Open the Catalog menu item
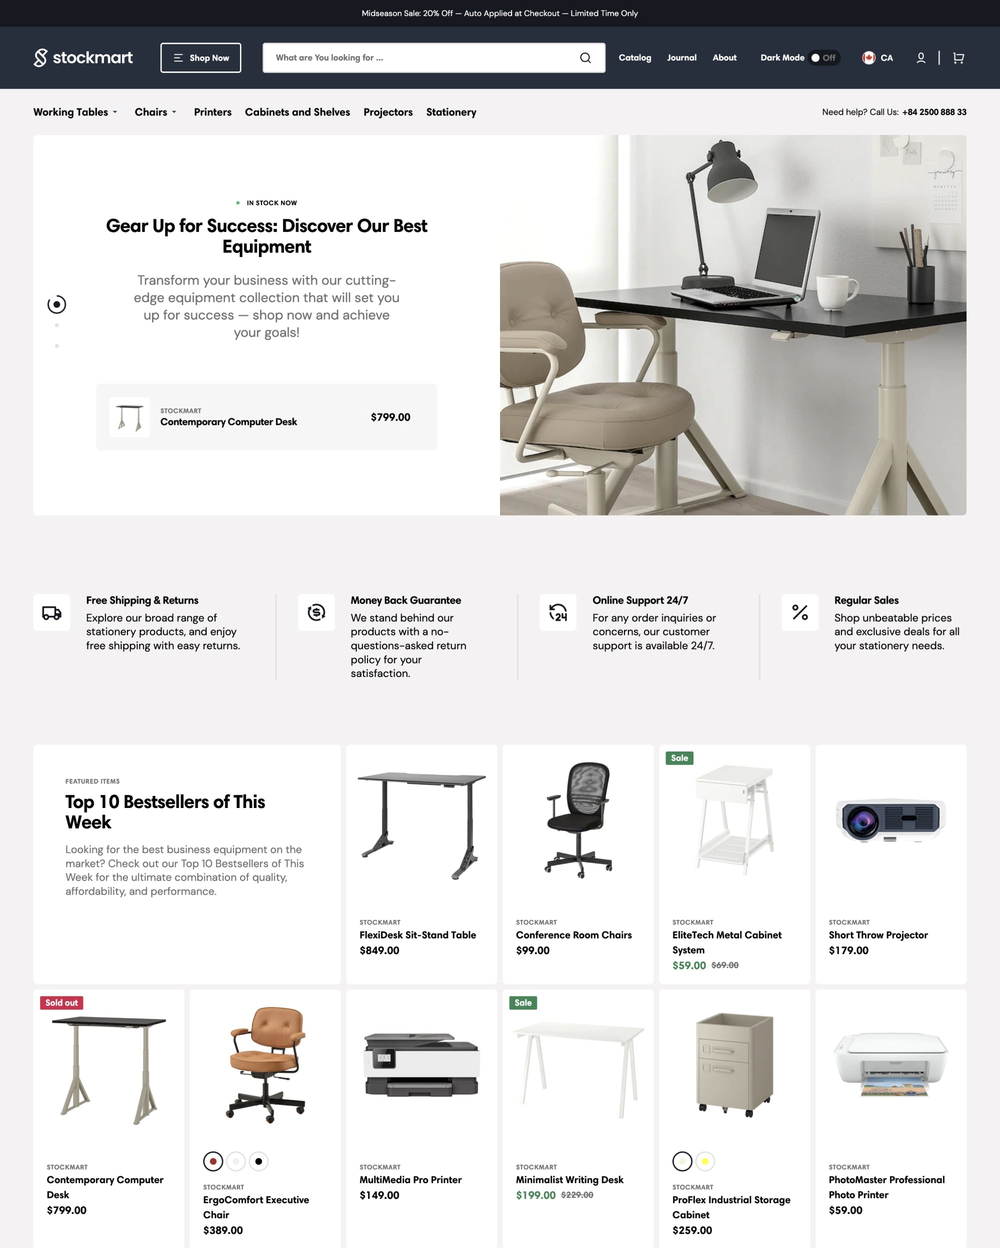 634,57
